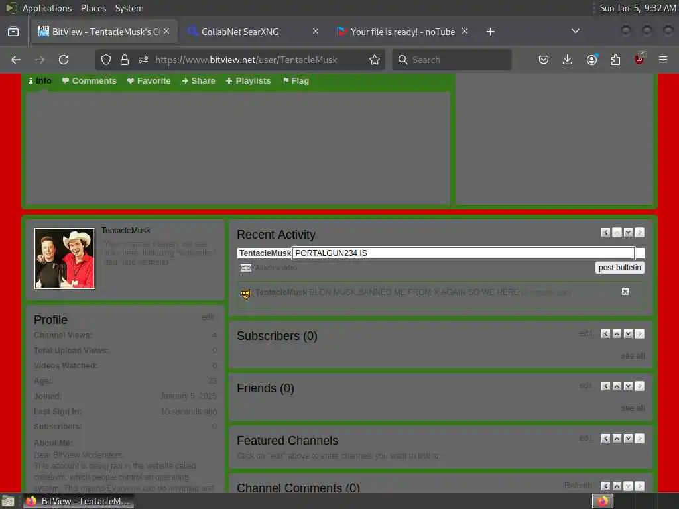The height and width of the screenshot is (509, 679).
Task: Click Refresh link in Channel Comments
Action: pyautogui.click(x=578, y=486)
